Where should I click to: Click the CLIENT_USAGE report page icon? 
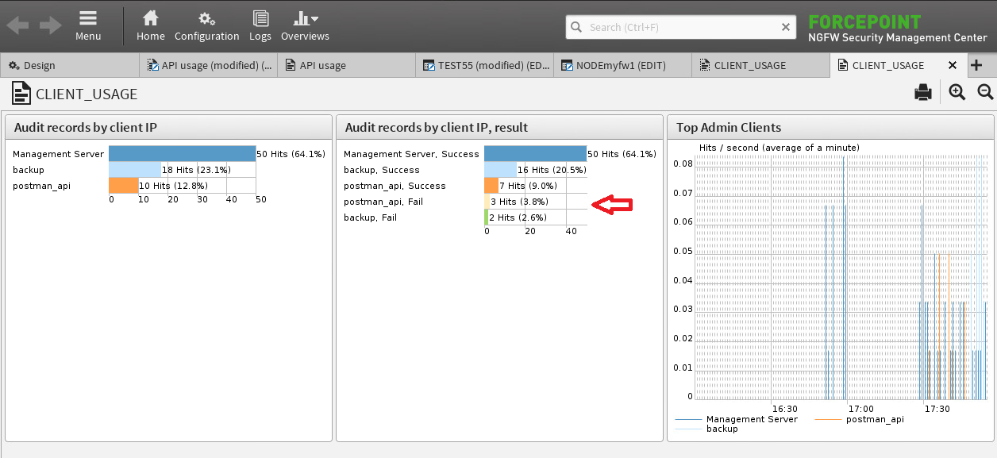click(x=21, y=94)
